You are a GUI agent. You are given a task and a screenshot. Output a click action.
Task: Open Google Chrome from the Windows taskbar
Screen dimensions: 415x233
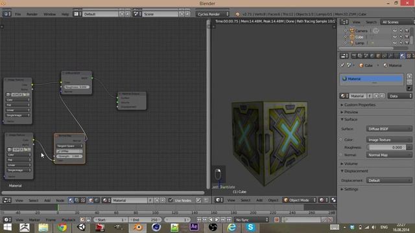pyautogui.click(x=62, y=227)
